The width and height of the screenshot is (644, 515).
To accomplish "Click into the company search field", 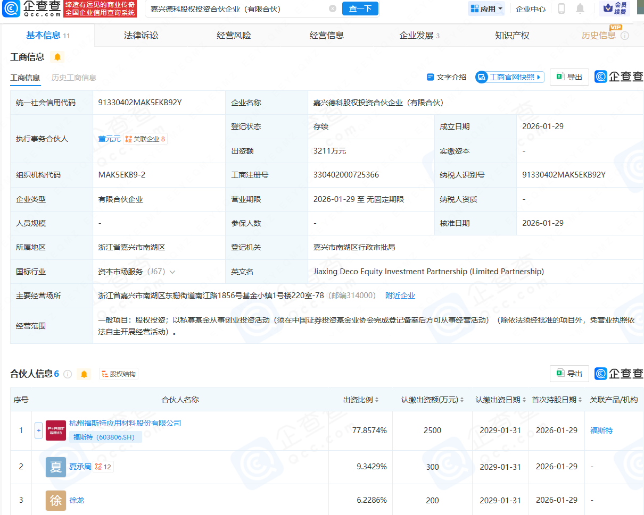I will tap(234, 9).
